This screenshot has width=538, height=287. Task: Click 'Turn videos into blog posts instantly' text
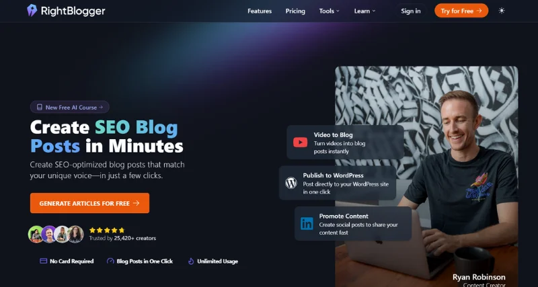click(340, 147)
